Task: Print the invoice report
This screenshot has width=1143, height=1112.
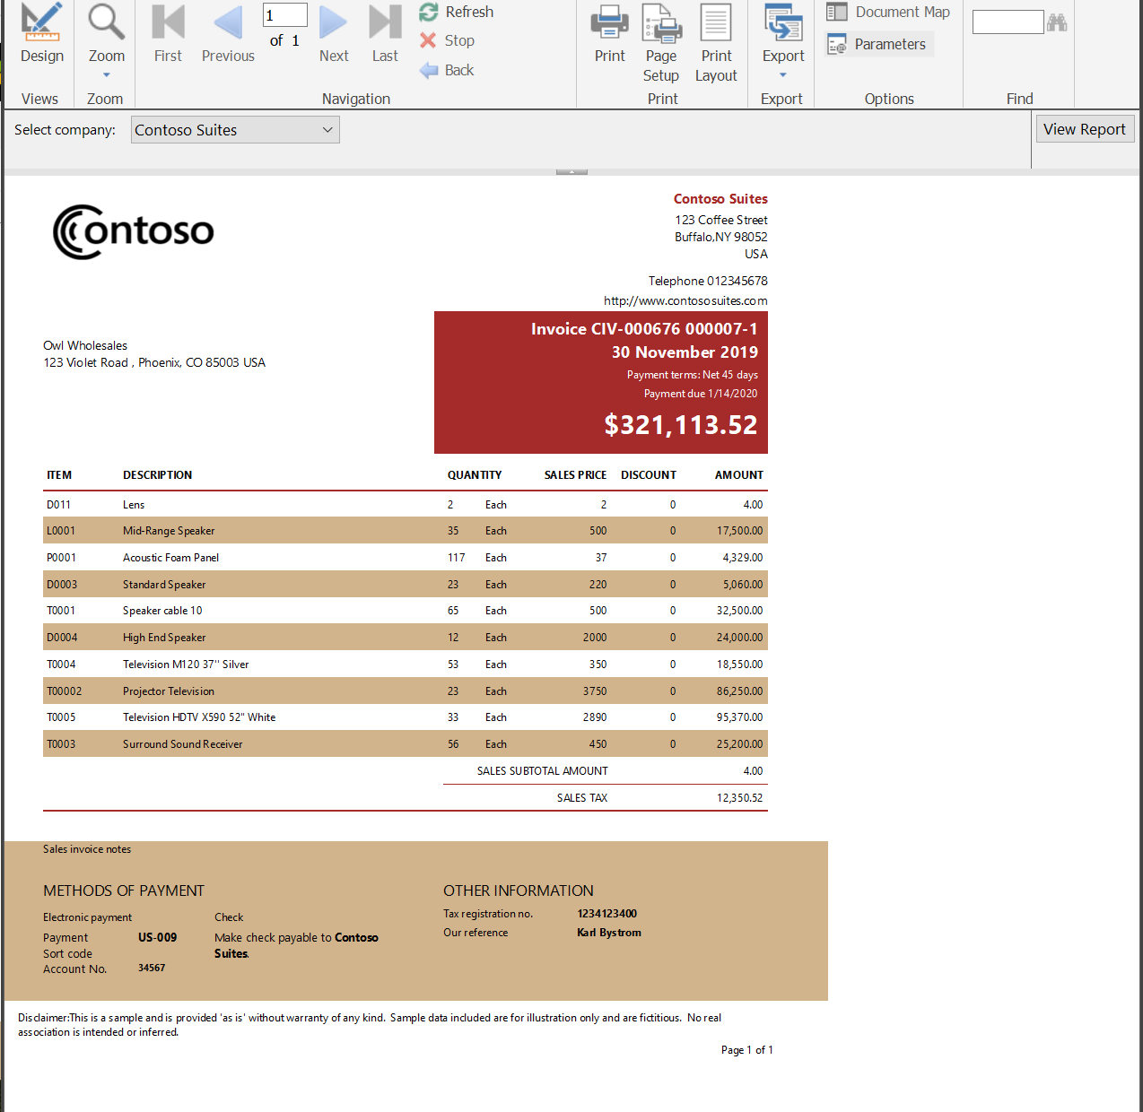Action: tap(609, 34)
